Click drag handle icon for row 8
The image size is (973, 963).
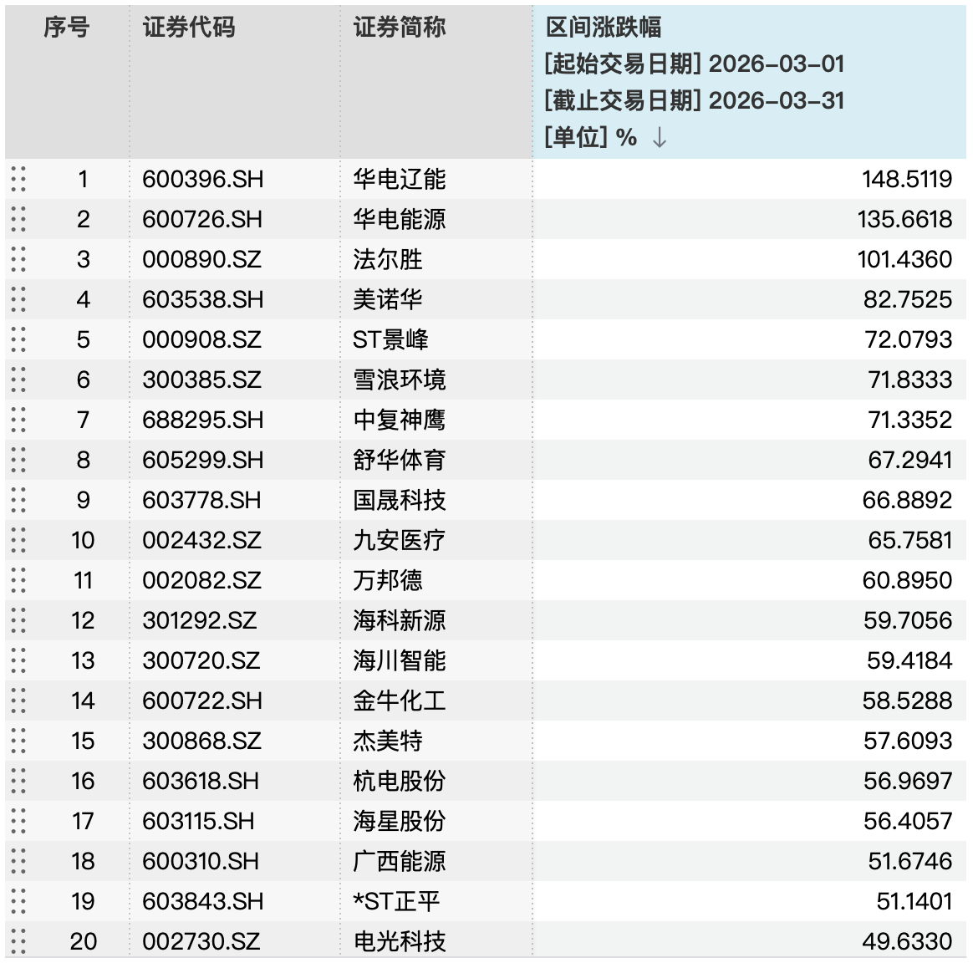[x=18, y=460]
